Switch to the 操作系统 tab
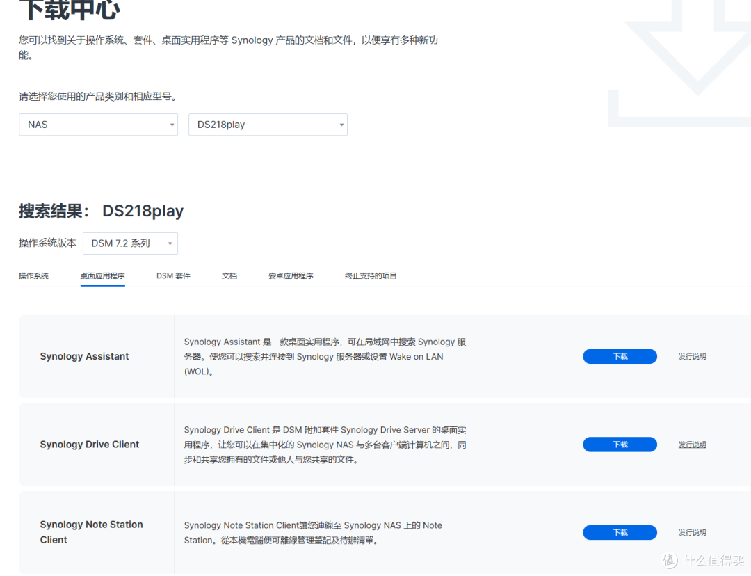751x576 pixels. [33, 275]
